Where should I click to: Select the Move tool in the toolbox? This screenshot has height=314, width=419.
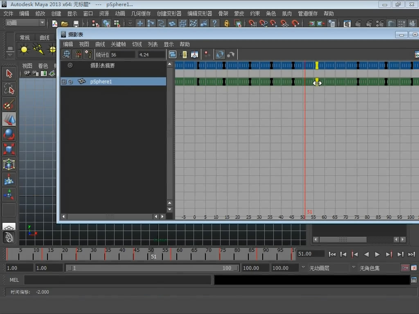[9, 119]
